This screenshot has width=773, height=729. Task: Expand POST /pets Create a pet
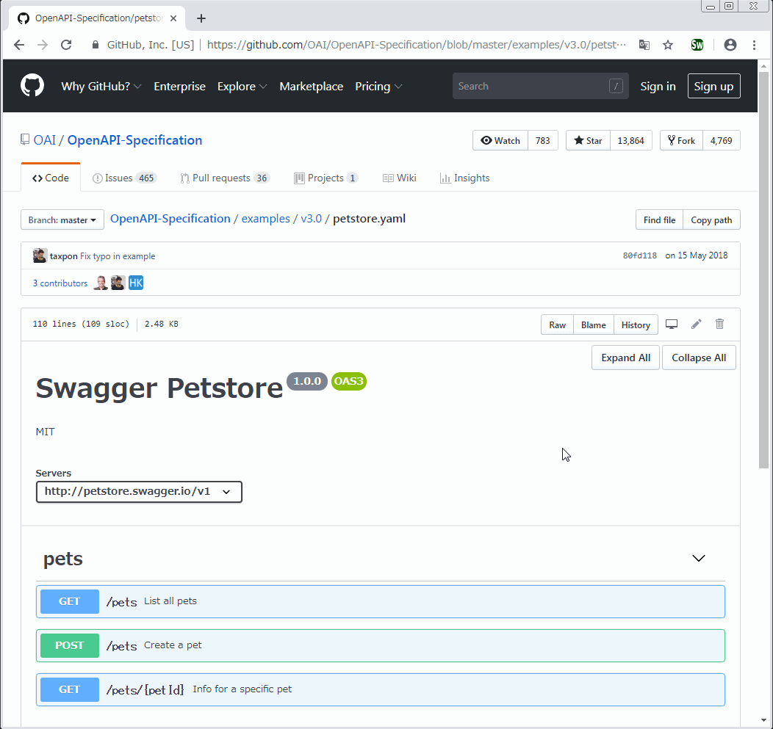coord(380,645)
